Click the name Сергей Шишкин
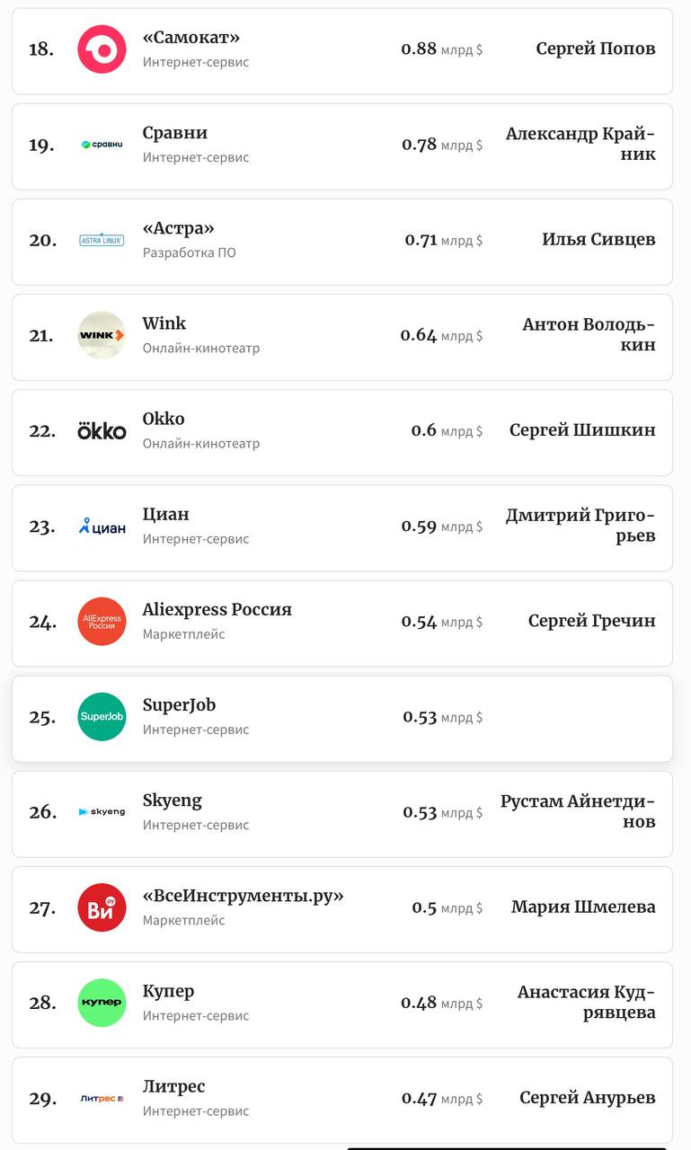This screenshot has height=1150, width=691. tap(582, 430)
